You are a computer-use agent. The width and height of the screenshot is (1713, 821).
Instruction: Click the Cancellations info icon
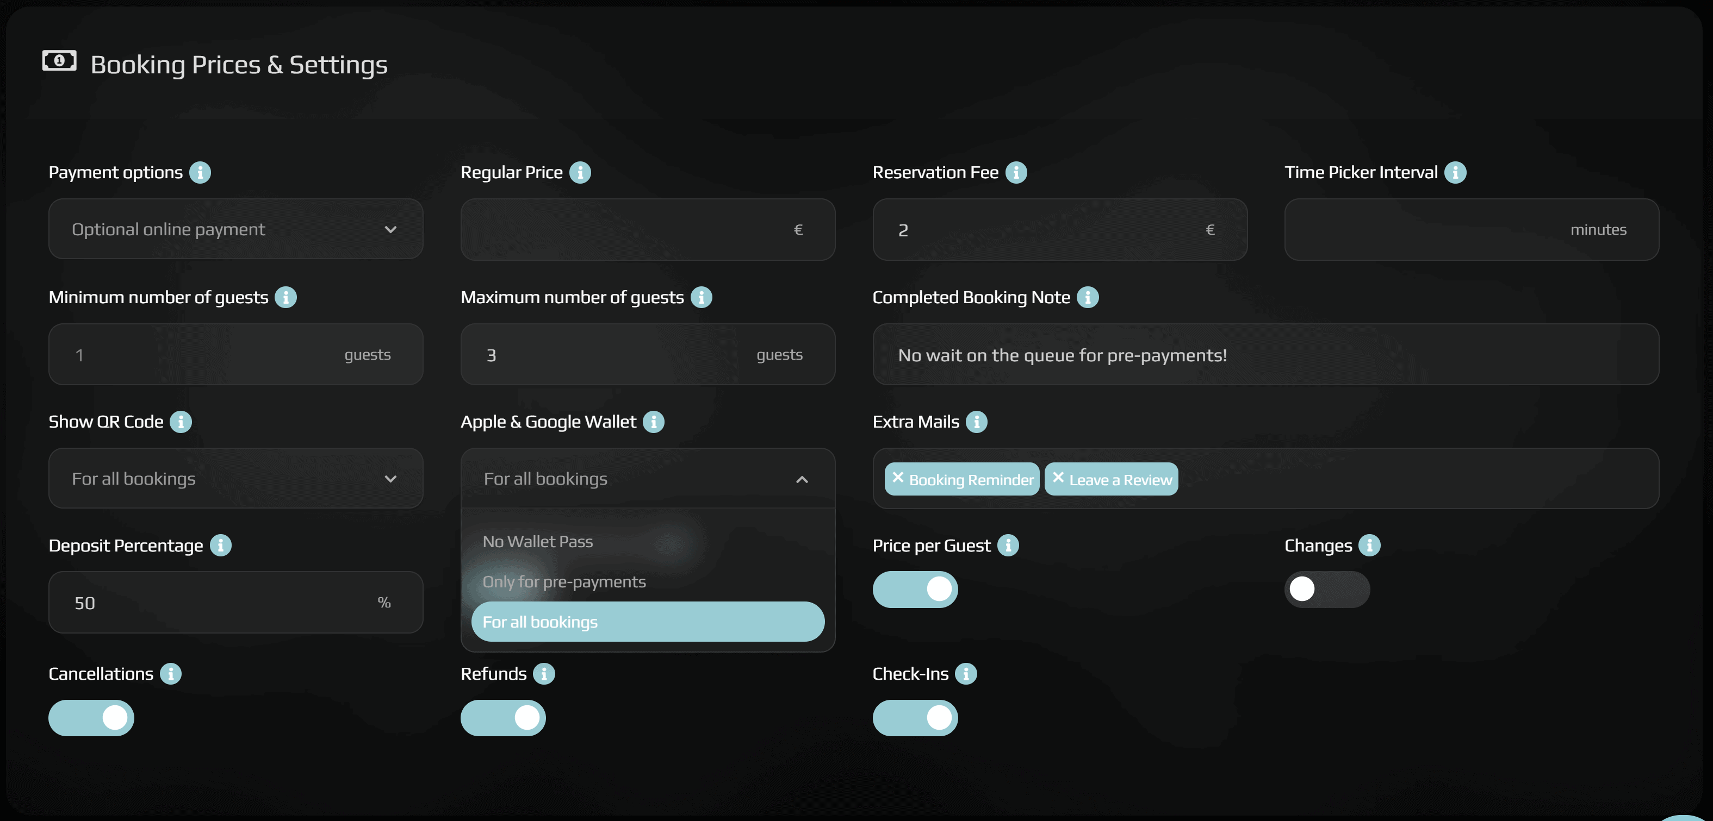tap(171, 674)
